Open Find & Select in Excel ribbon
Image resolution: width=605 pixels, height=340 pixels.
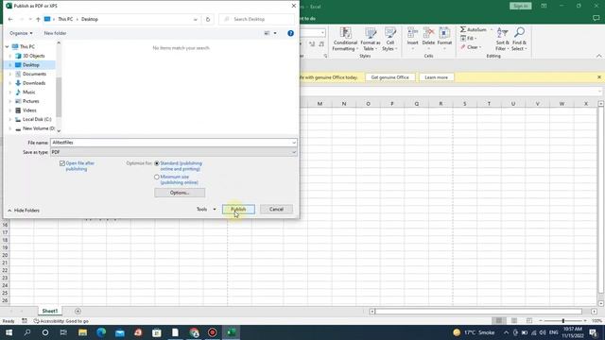[519, 39]
